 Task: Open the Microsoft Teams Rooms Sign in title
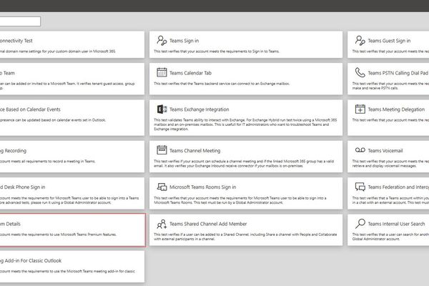tap(203, 187)
